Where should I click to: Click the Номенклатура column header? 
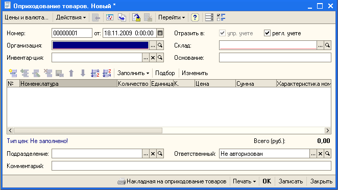[68, 84]
